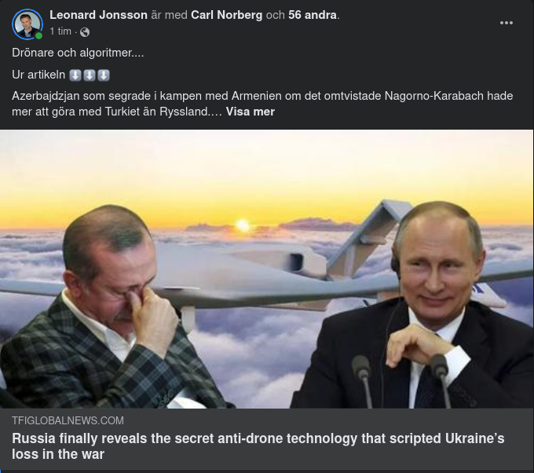534x473 pixels.
Task: Click the middle down-arrow emoji
Action: tap(90, 75)
